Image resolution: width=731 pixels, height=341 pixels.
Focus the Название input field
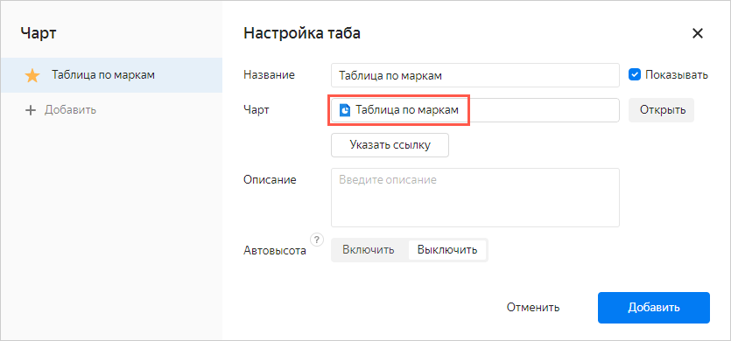pos(475,75)
